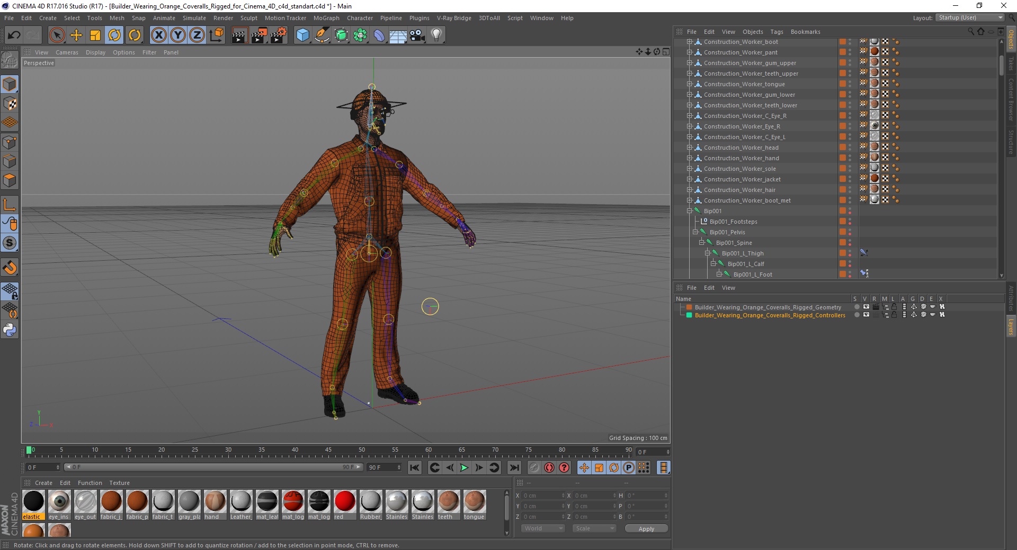Toggle Autokeying button
This screenshot has width=1017, height=550.
pos(549,467)
